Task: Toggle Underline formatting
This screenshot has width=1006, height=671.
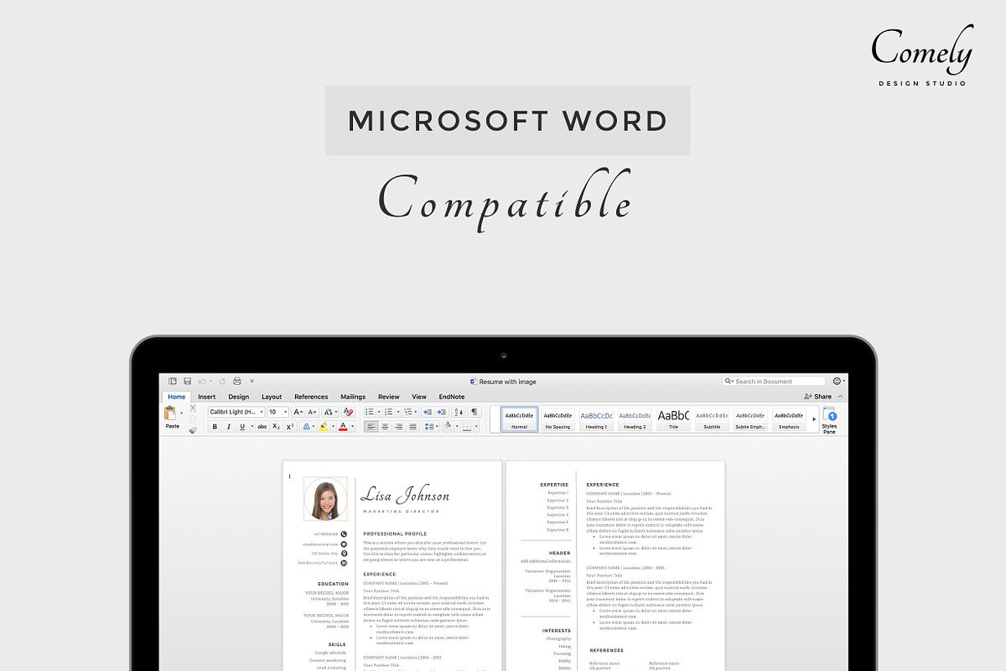Action: tap(242, 426)
